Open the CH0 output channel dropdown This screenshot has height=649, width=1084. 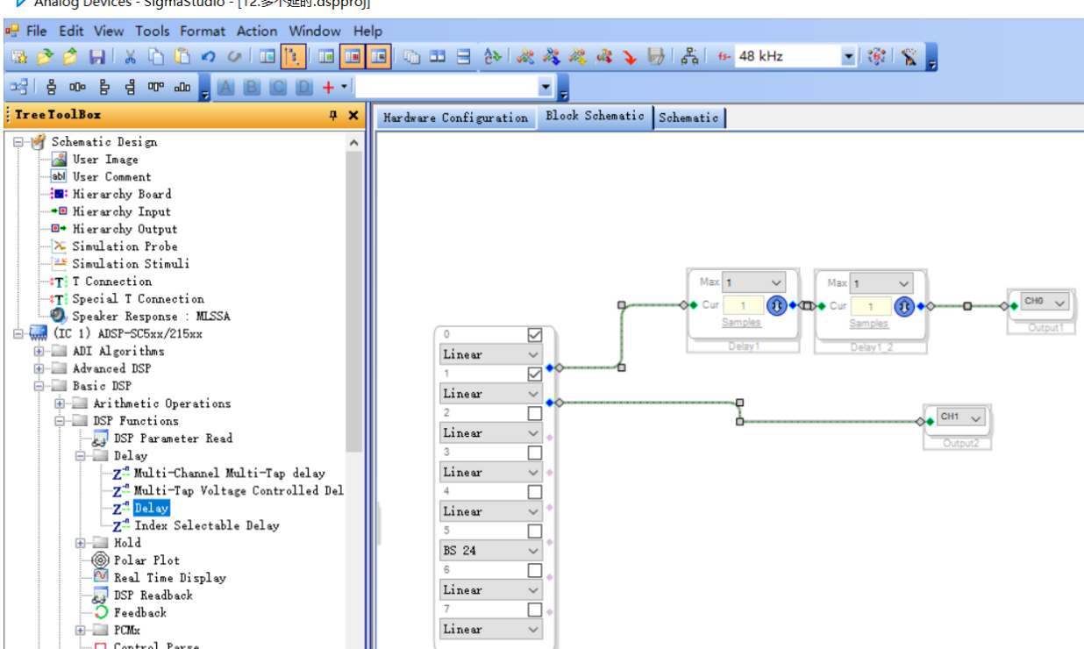(x=1059, y=302)
